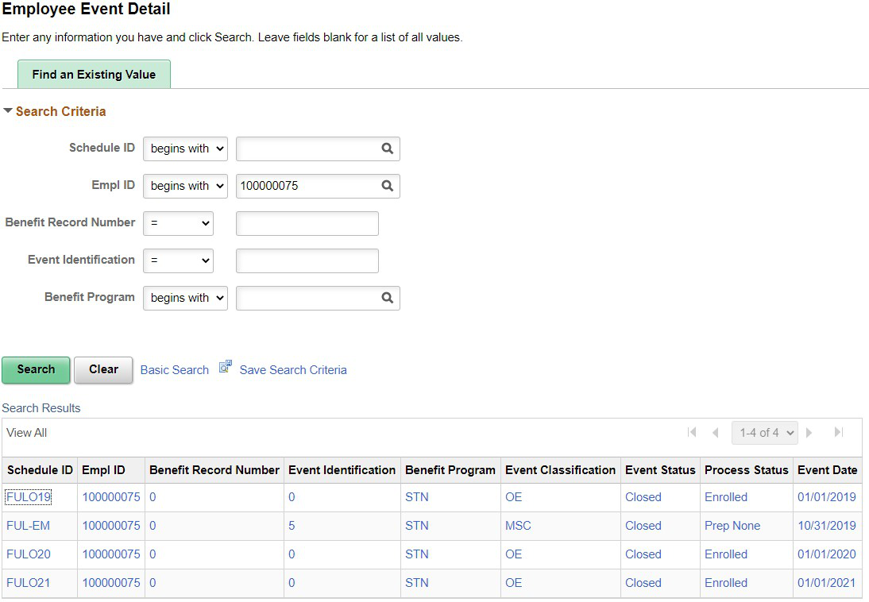Jump to last results page

839,432
